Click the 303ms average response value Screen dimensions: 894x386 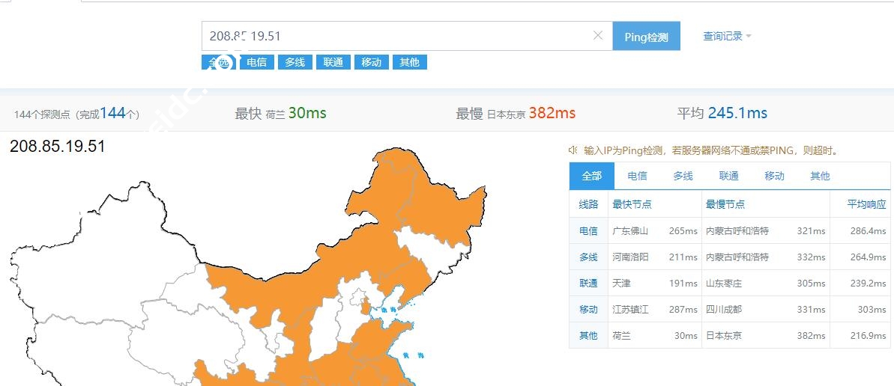[x=872, y=309]
